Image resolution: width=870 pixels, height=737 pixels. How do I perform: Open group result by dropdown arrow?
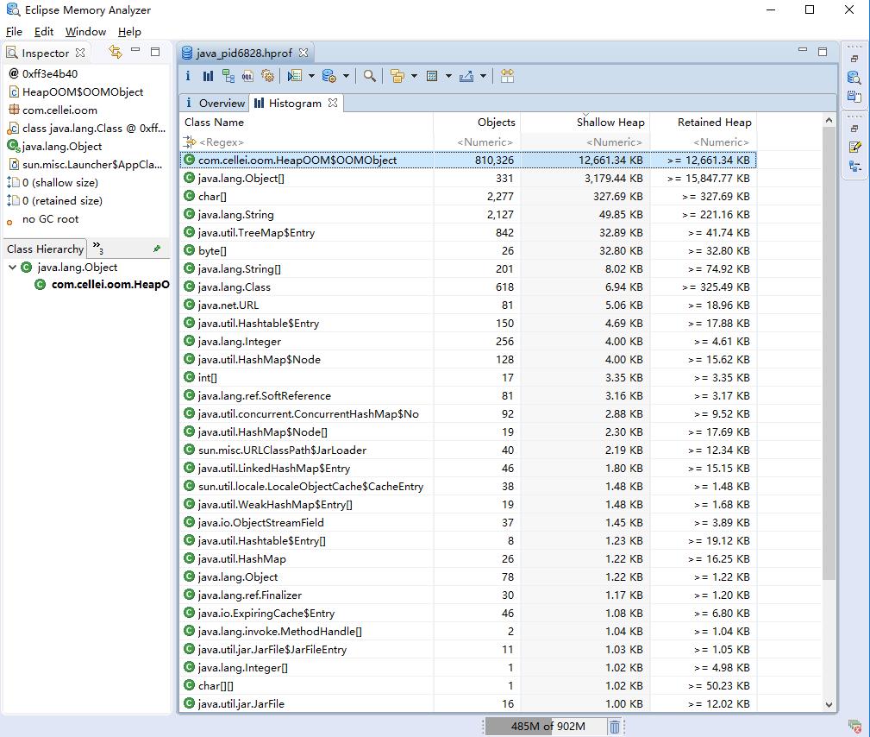click(x=414, y=76)
